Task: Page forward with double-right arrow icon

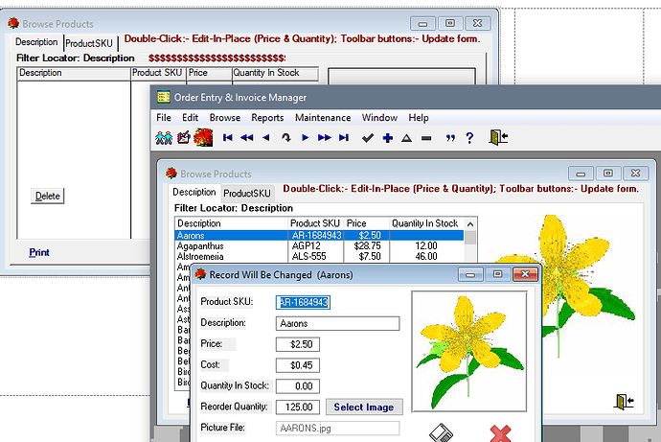Action: 324,137
